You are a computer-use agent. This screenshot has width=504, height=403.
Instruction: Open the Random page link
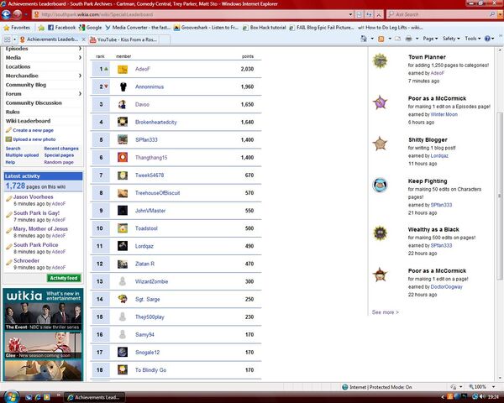click(x=59, y=162)
